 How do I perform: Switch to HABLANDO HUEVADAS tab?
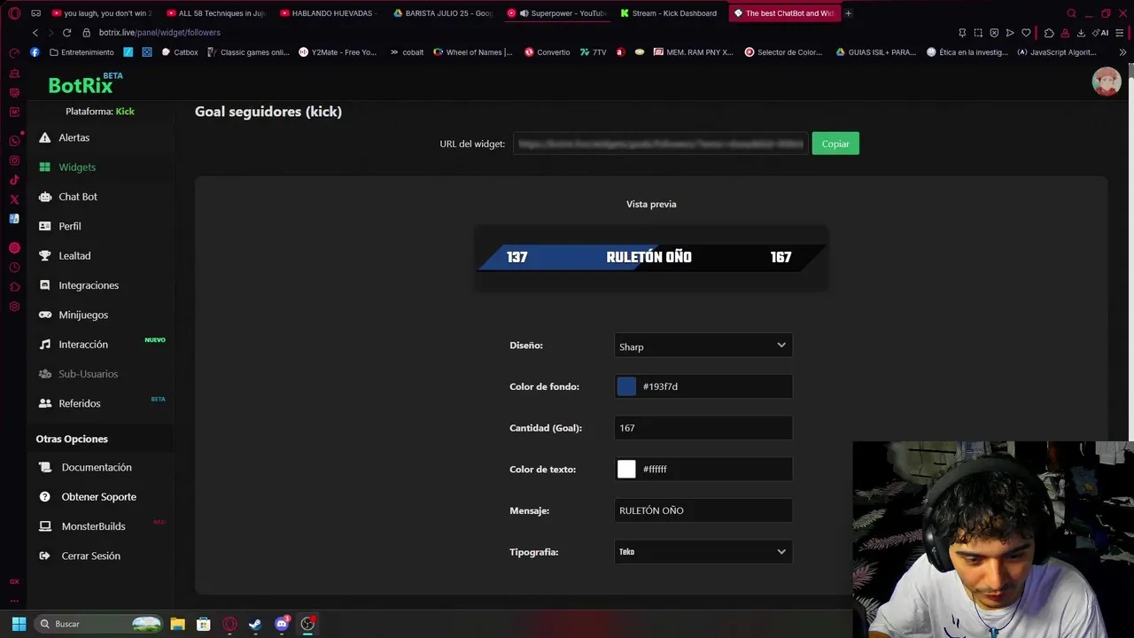[329, 13]
